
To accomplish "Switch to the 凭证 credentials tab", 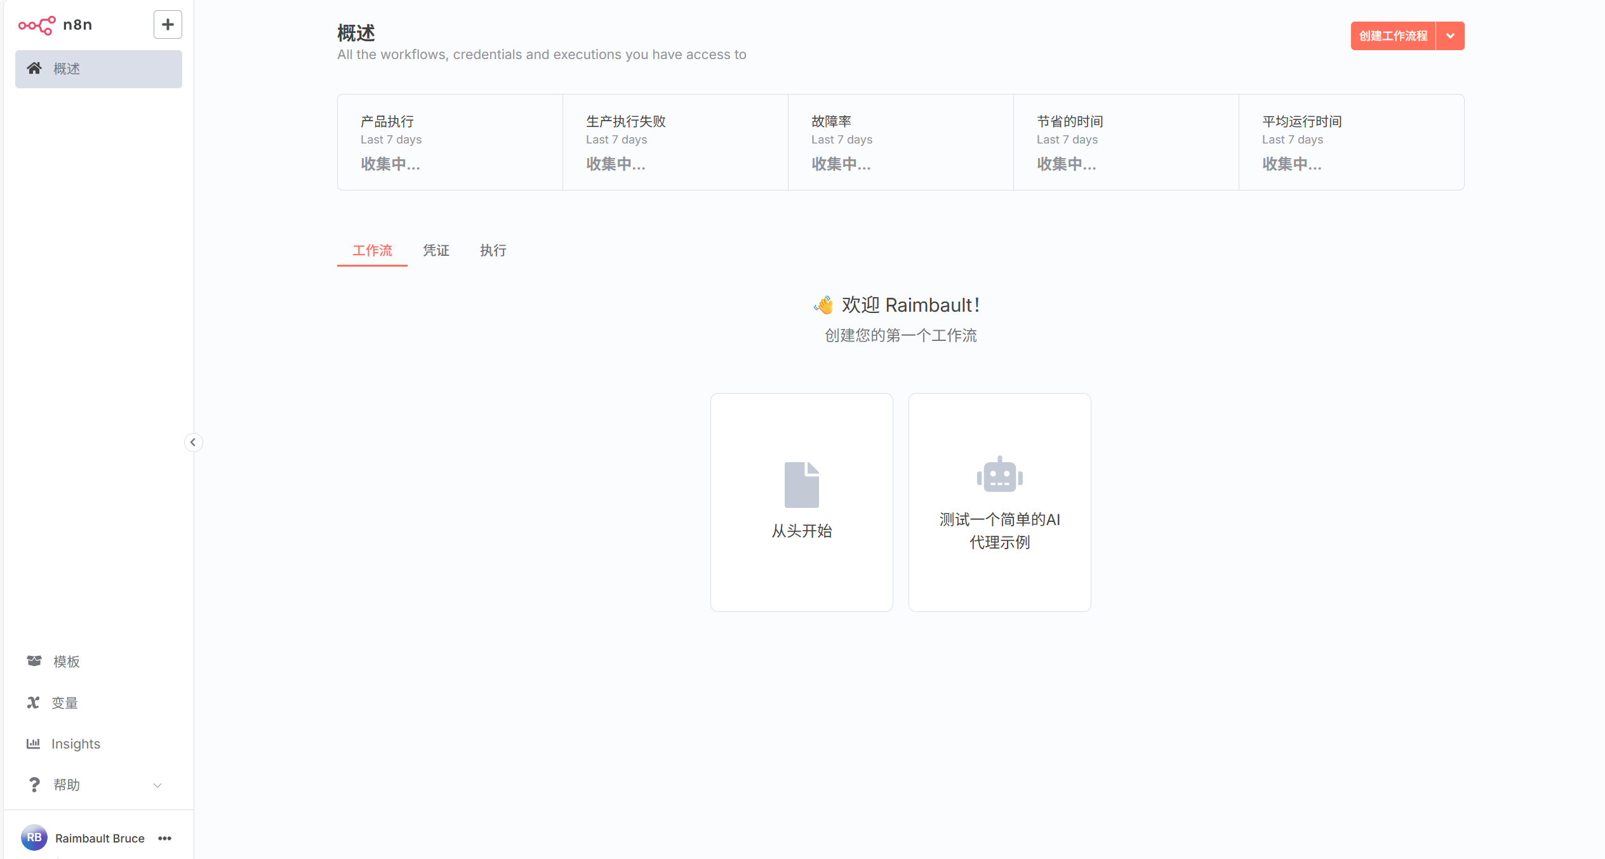I will pos(436,250).
